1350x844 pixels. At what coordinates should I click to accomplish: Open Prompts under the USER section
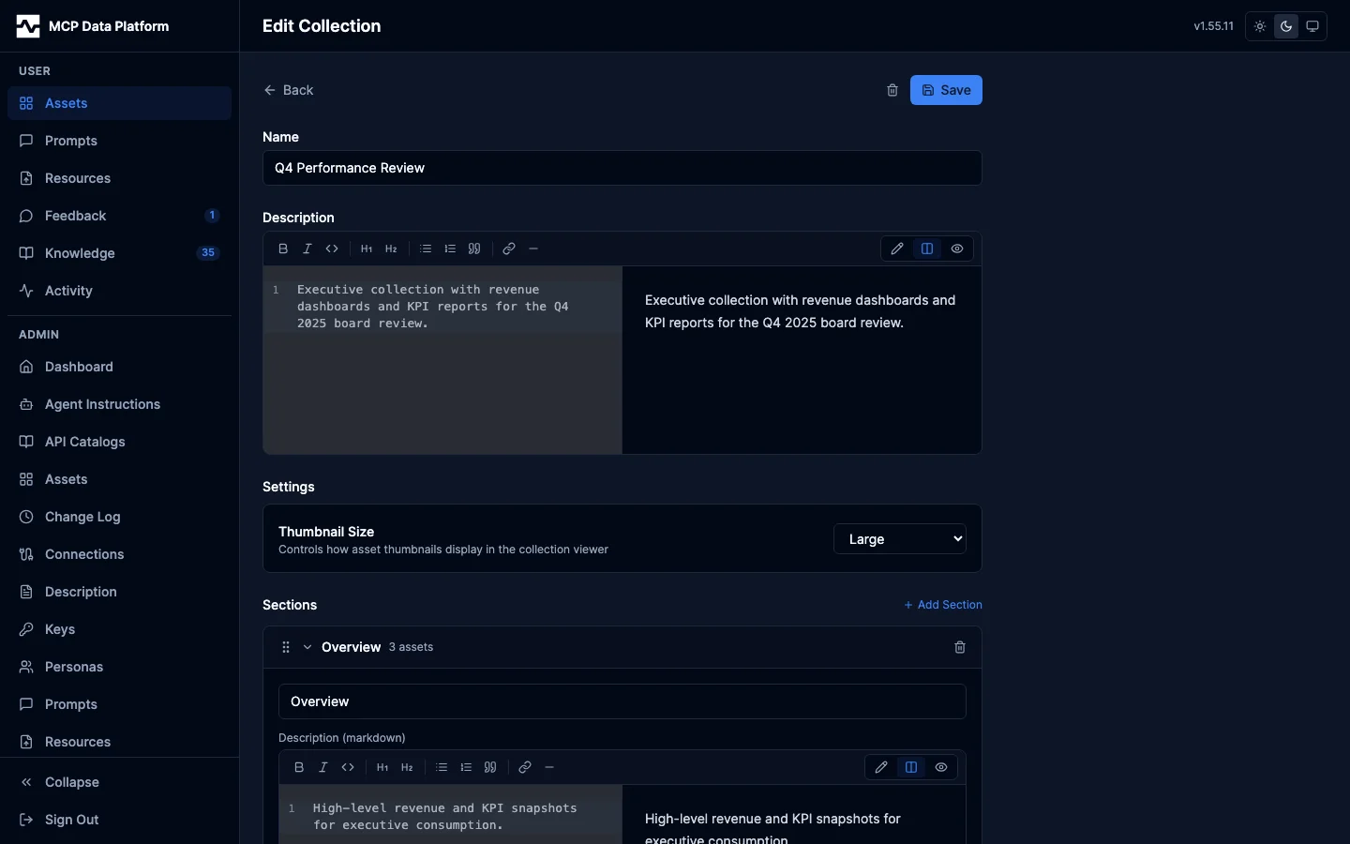119,141
